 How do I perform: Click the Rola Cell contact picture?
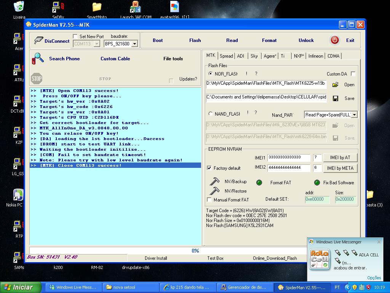(320, 259)
